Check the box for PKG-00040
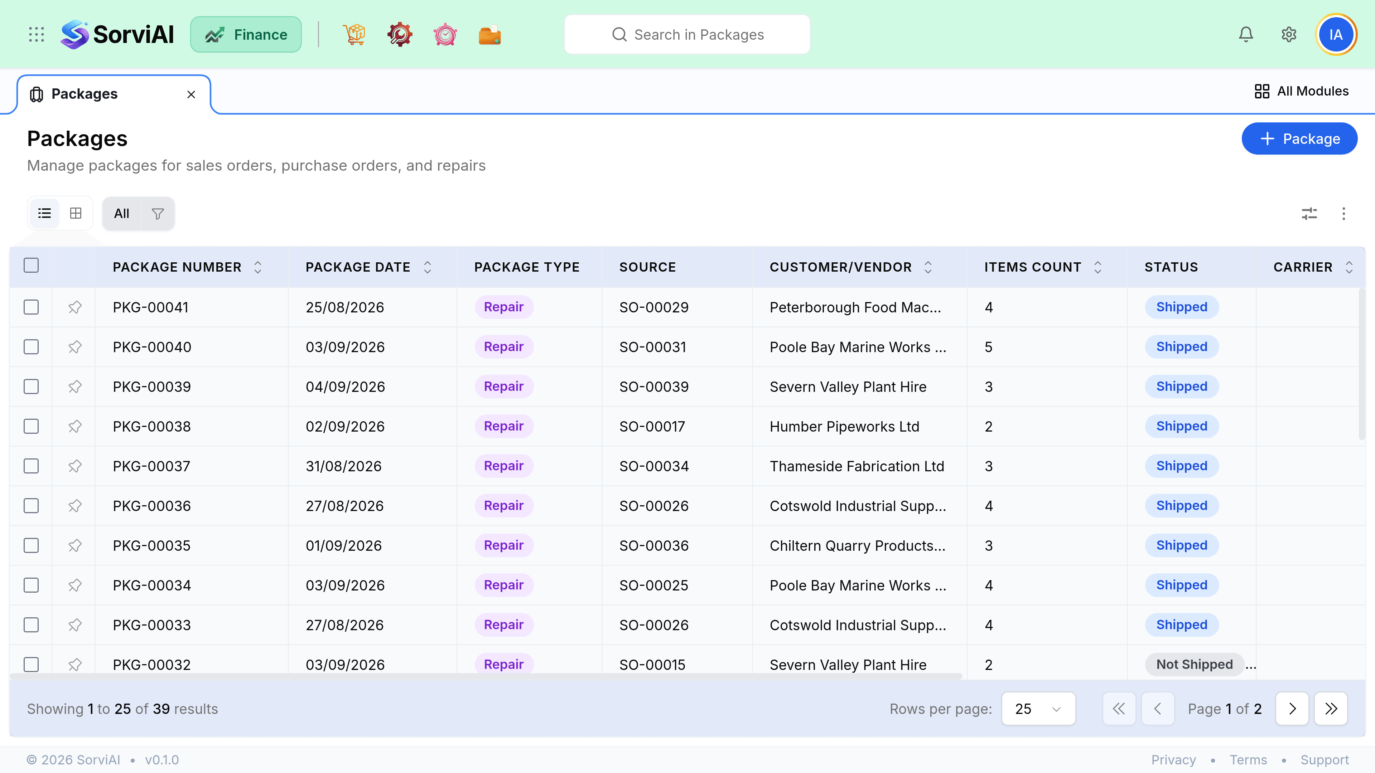 click(32, 347)
